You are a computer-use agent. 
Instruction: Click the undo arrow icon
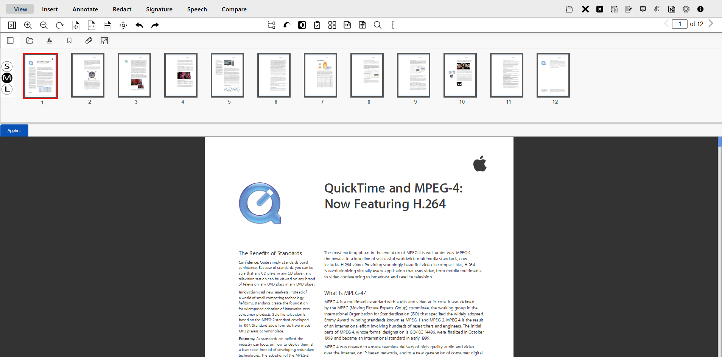point(139,25)
